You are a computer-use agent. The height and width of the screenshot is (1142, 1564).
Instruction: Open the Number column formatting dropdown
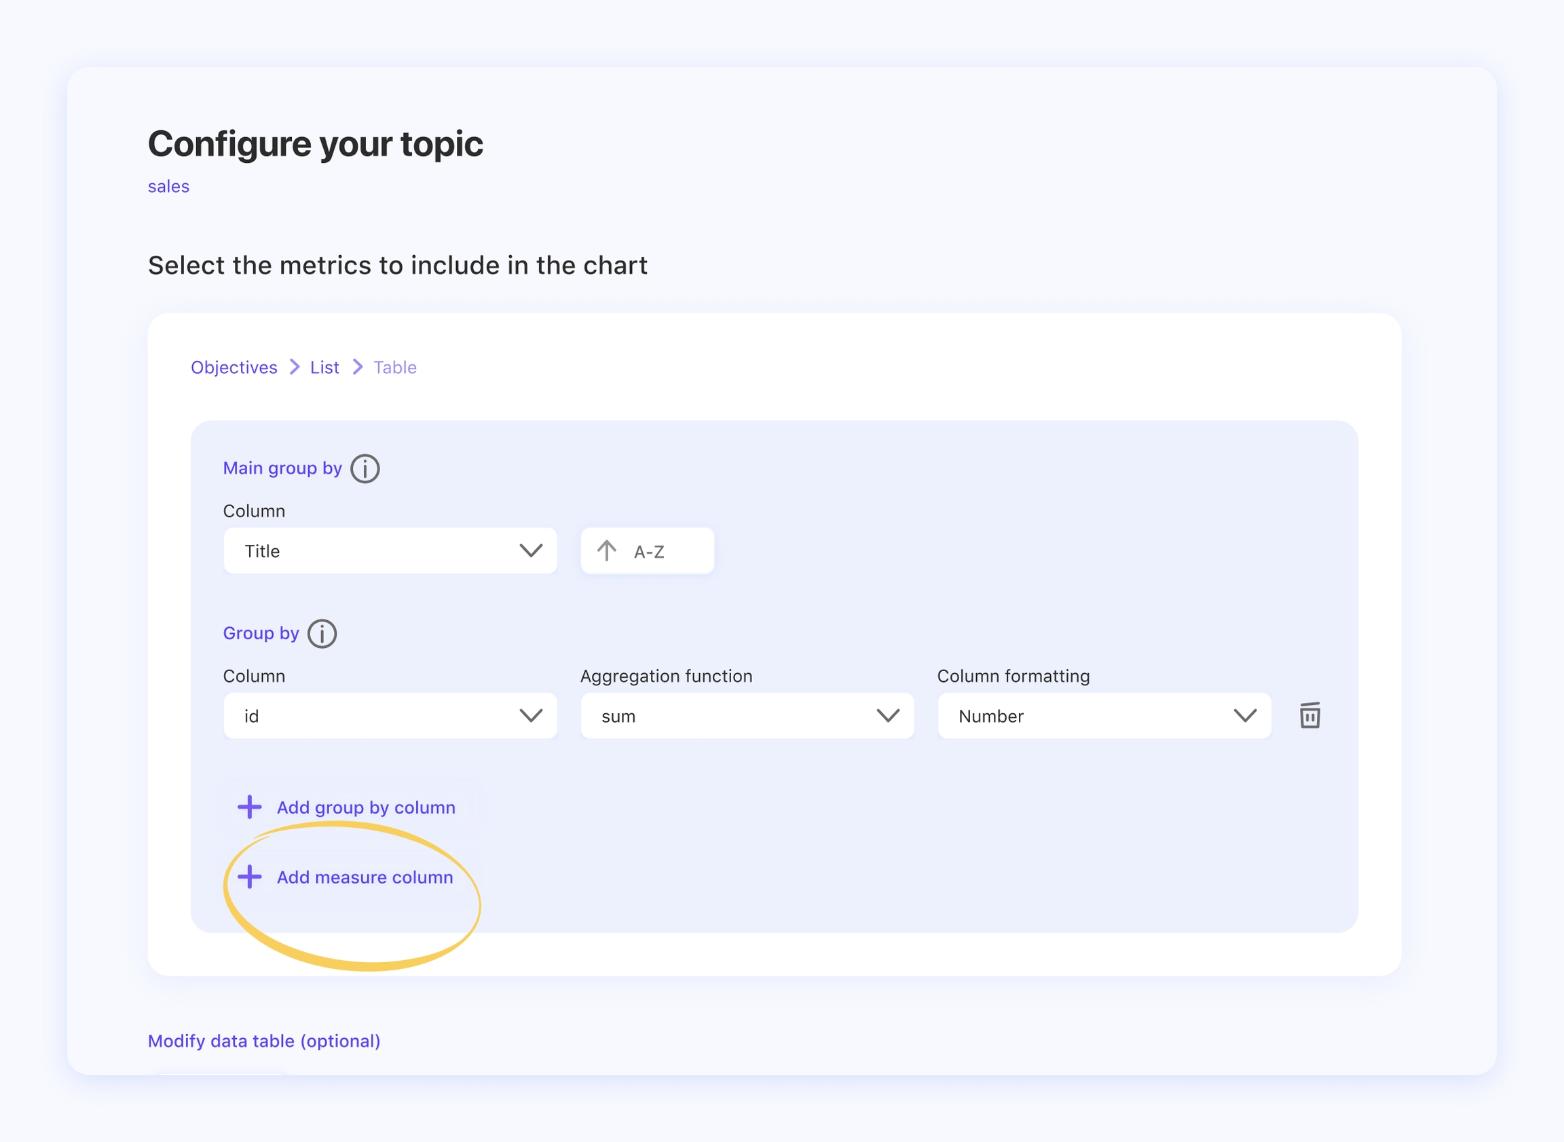1104,715
